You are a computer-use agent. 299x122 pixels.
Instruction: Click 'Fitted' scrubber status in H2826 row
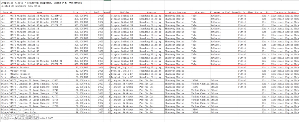click(250, 87)
